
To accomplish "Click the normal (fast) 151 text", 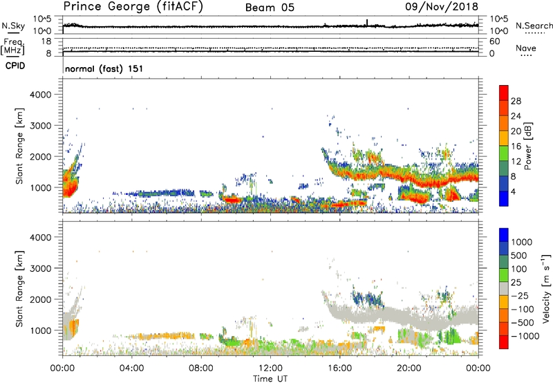I will [104, 68].
